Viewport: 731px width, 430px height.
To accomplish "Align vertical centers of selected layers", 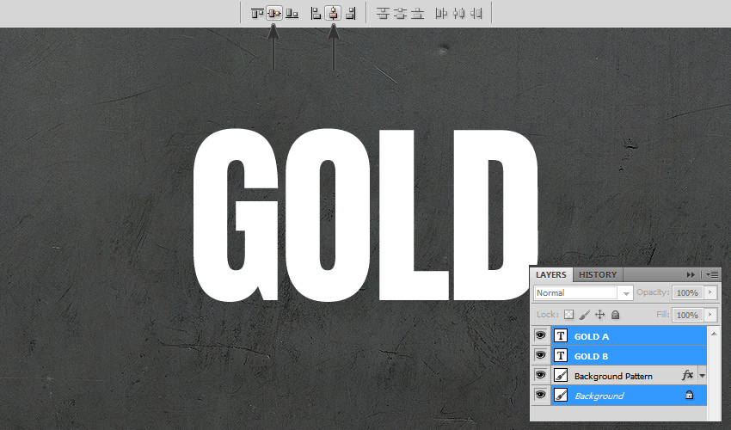I will (274, 14).
